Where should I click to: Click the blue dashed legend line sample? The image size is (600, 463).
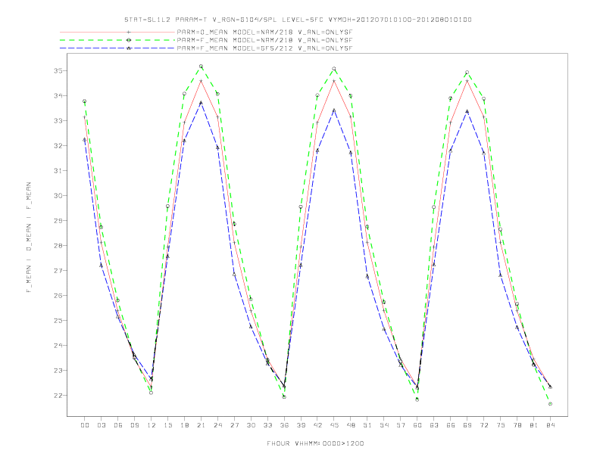pyautogui.click(x=117, y=48)
